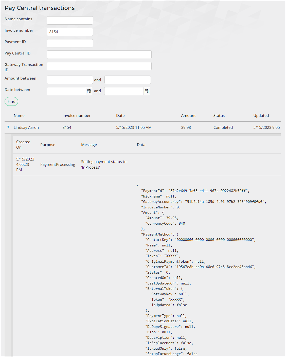286x357 pixels.
Task: Click the CustomerId JSON line
Action: 201,267
